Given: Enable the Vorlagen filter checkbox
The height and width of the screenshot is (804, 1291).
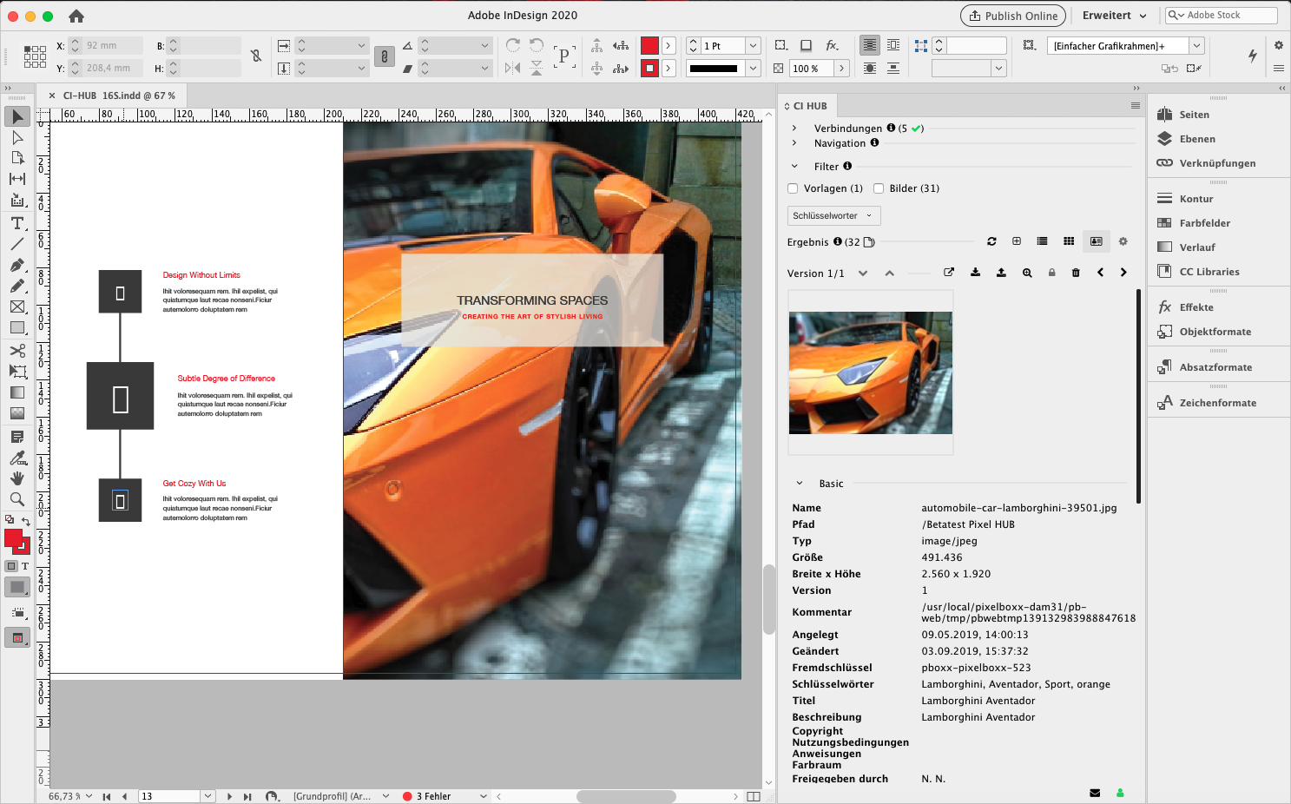Looking at the screenshot, I should click(x=793, y=188).
